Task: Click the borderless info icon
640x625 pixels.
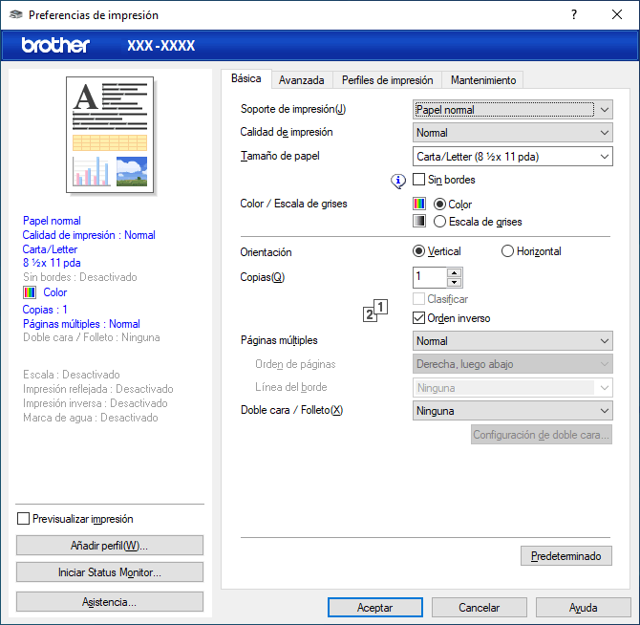Action: (399, 180)
